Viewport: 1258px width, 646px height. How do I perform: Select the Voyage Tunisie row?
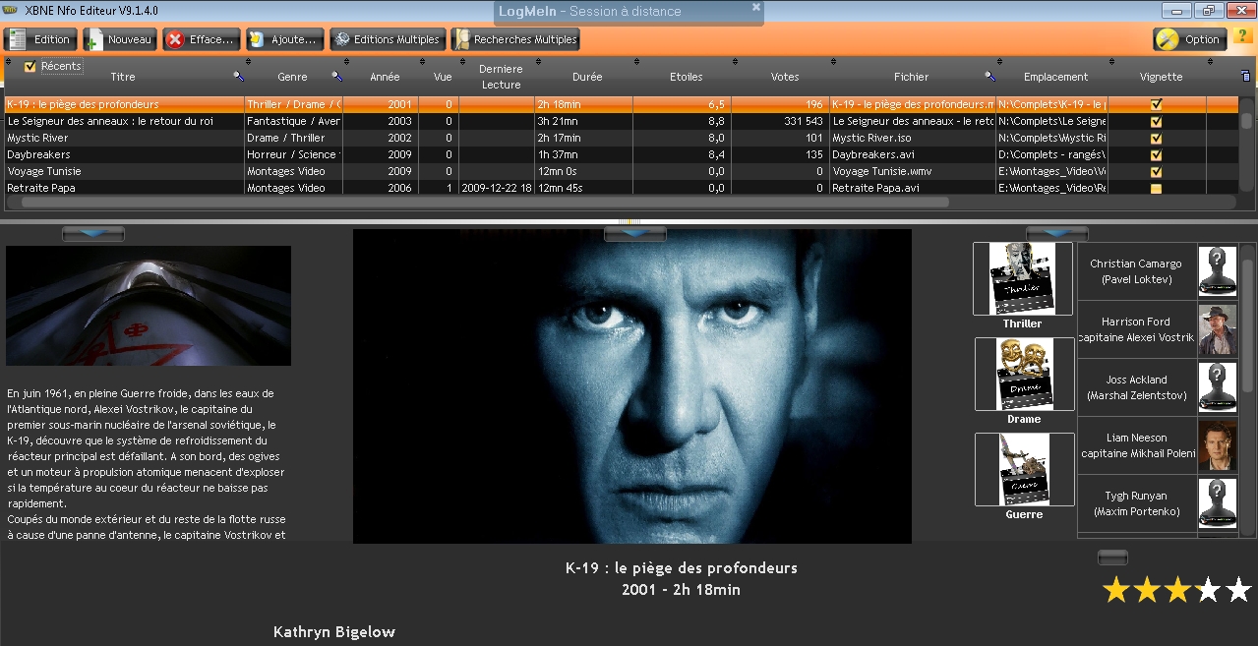click(620, 171)
